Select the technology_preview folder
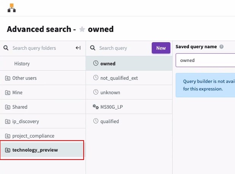Screen dimensions: 235x174 pyautogui.click(x=35, y=150)
